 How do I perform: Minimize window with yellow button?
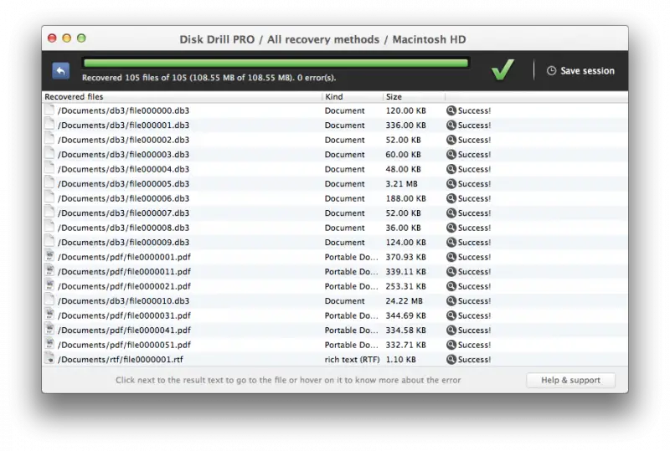tap(67, 38)
